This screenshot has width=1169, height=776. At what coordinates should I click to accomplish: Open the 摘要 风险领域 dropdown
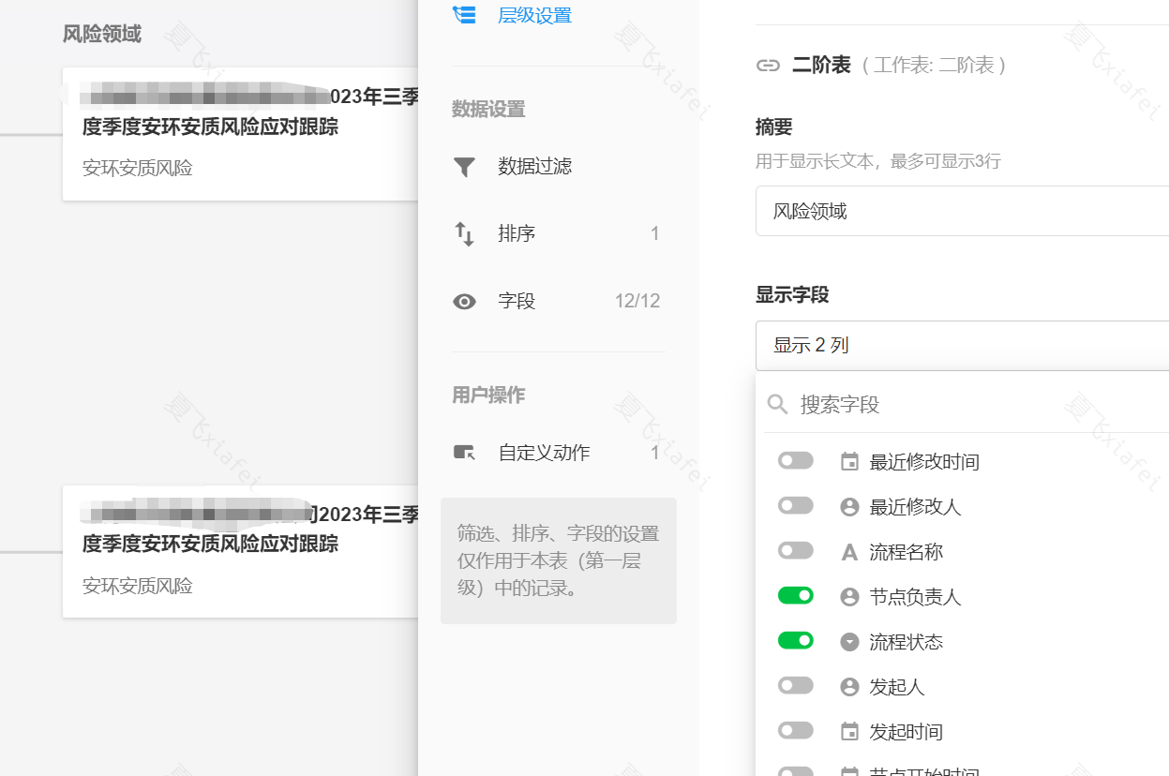(x=962, y=211)
